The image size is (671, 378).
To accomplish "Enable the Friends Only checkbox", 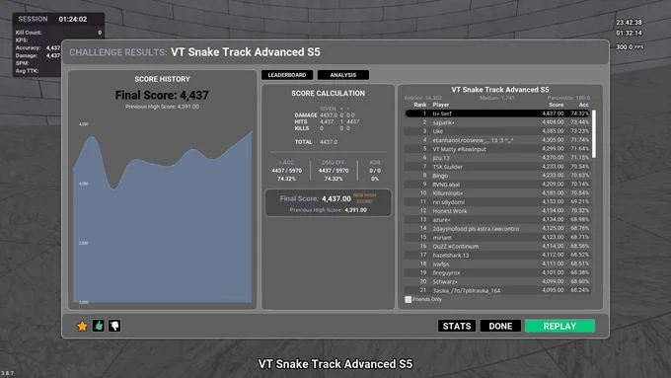I will coord(409,300).
